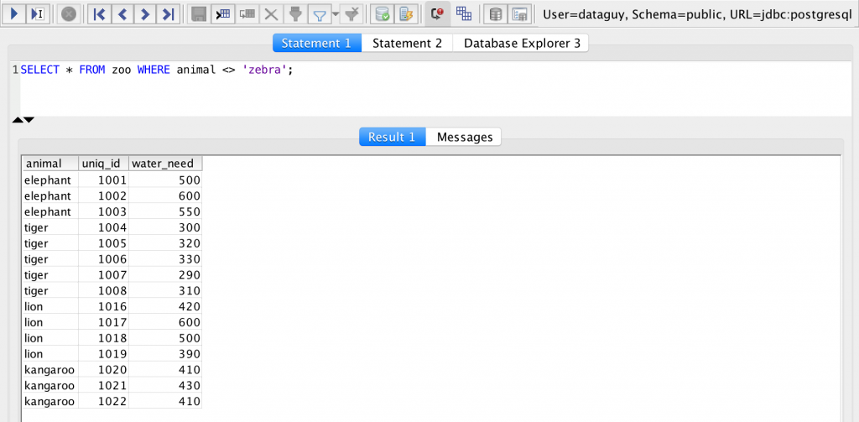
Task: Show the Messages tab
Action: coord(464,137)
